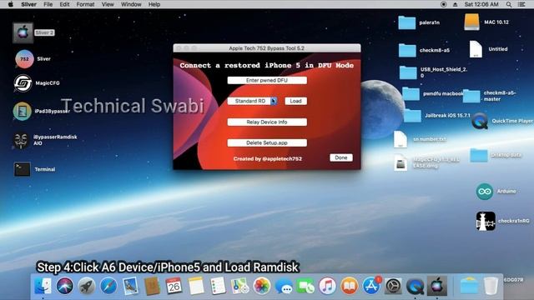Viewport: 534px width, 300px height.
Task: Select the Desktop data folder
Action: [x=479, y=155]
